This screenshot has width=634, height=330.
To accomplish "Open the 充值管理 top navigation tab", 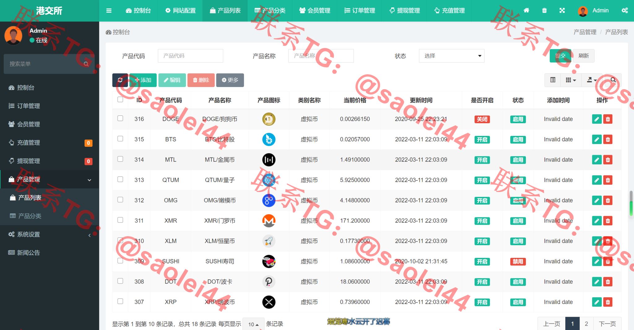I will coord(449,11).
